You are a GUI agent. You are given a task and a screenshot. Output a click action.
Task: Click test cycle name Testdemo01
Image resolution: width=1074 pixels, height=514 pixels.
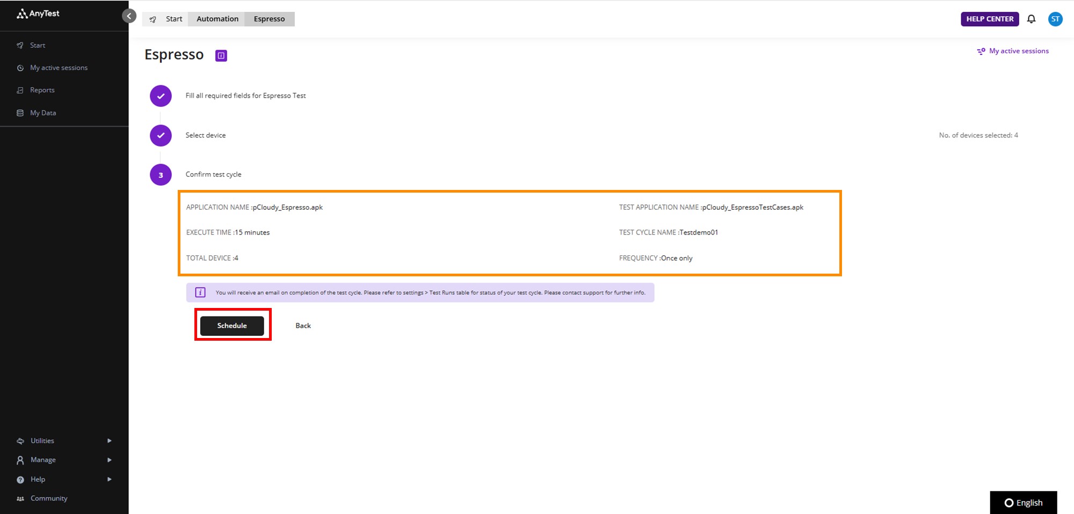(x=699, y=232)
